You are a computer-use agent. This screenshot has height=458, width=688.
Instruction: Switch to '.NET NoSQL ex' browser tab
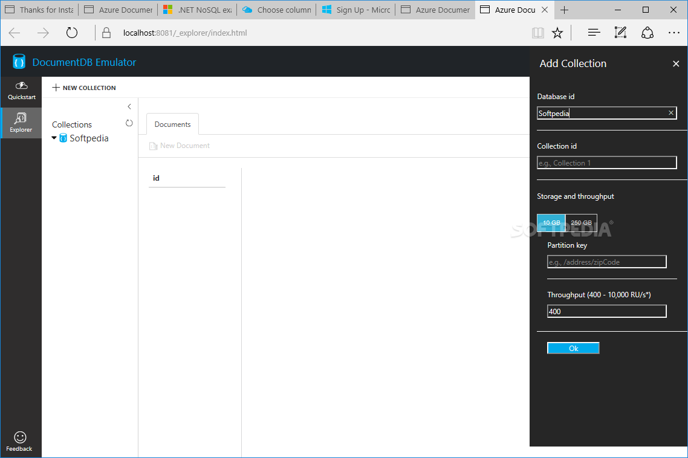tap(198, 10)
